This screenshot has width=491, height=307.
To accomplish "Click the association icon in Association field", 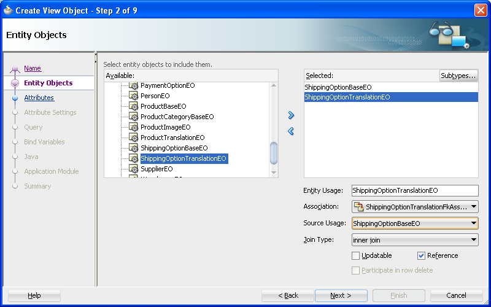I will click(358, 207).
